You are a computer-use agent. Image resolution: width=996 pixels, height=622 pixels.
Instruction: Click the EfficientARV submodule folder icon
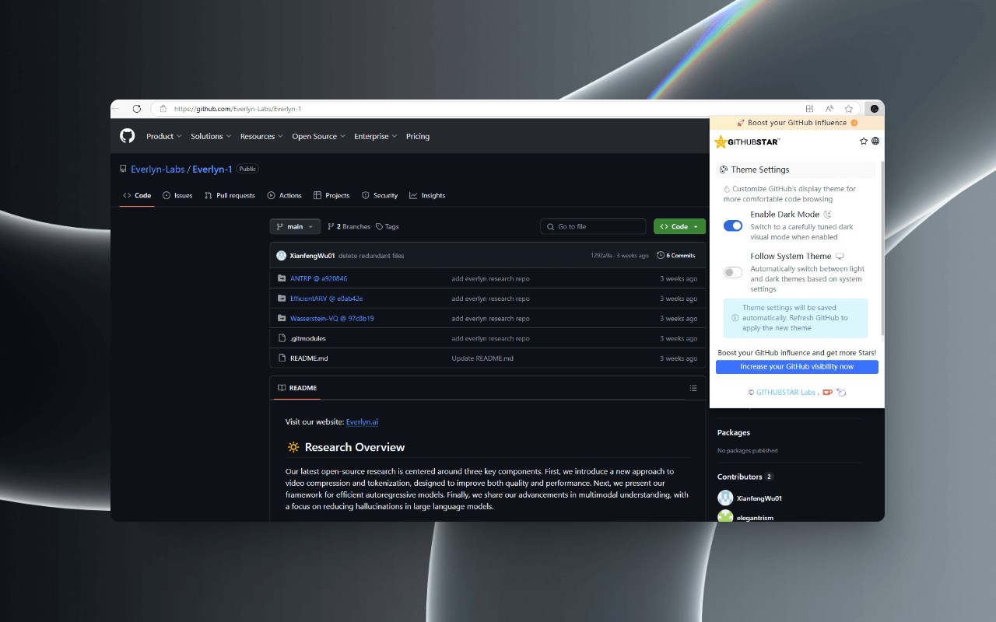point(282,299)
